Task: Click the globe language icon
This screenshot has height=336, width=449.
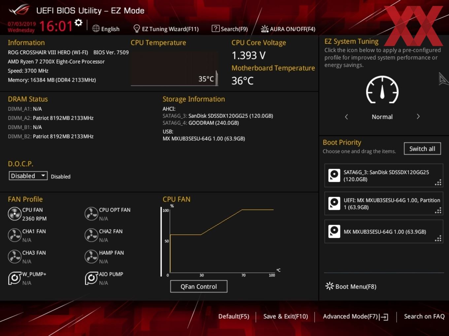Action: point(96,29)
